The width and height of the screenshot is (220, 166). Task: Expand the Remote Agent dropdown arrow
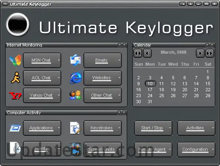[x=170, y=150]
